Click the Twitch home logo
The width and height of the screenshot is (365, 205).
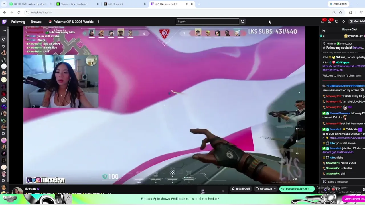(4, 22)
